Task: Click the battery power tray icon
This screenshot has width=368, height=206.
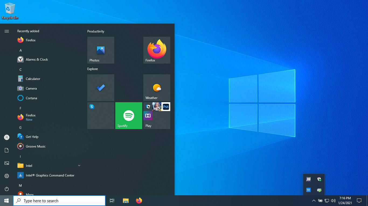Action: [x=320, y=201]
